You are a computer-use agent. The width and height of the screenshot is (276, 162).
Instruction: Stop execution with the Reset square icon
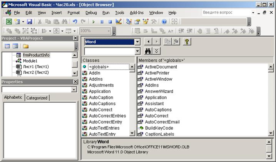(110, 22)
